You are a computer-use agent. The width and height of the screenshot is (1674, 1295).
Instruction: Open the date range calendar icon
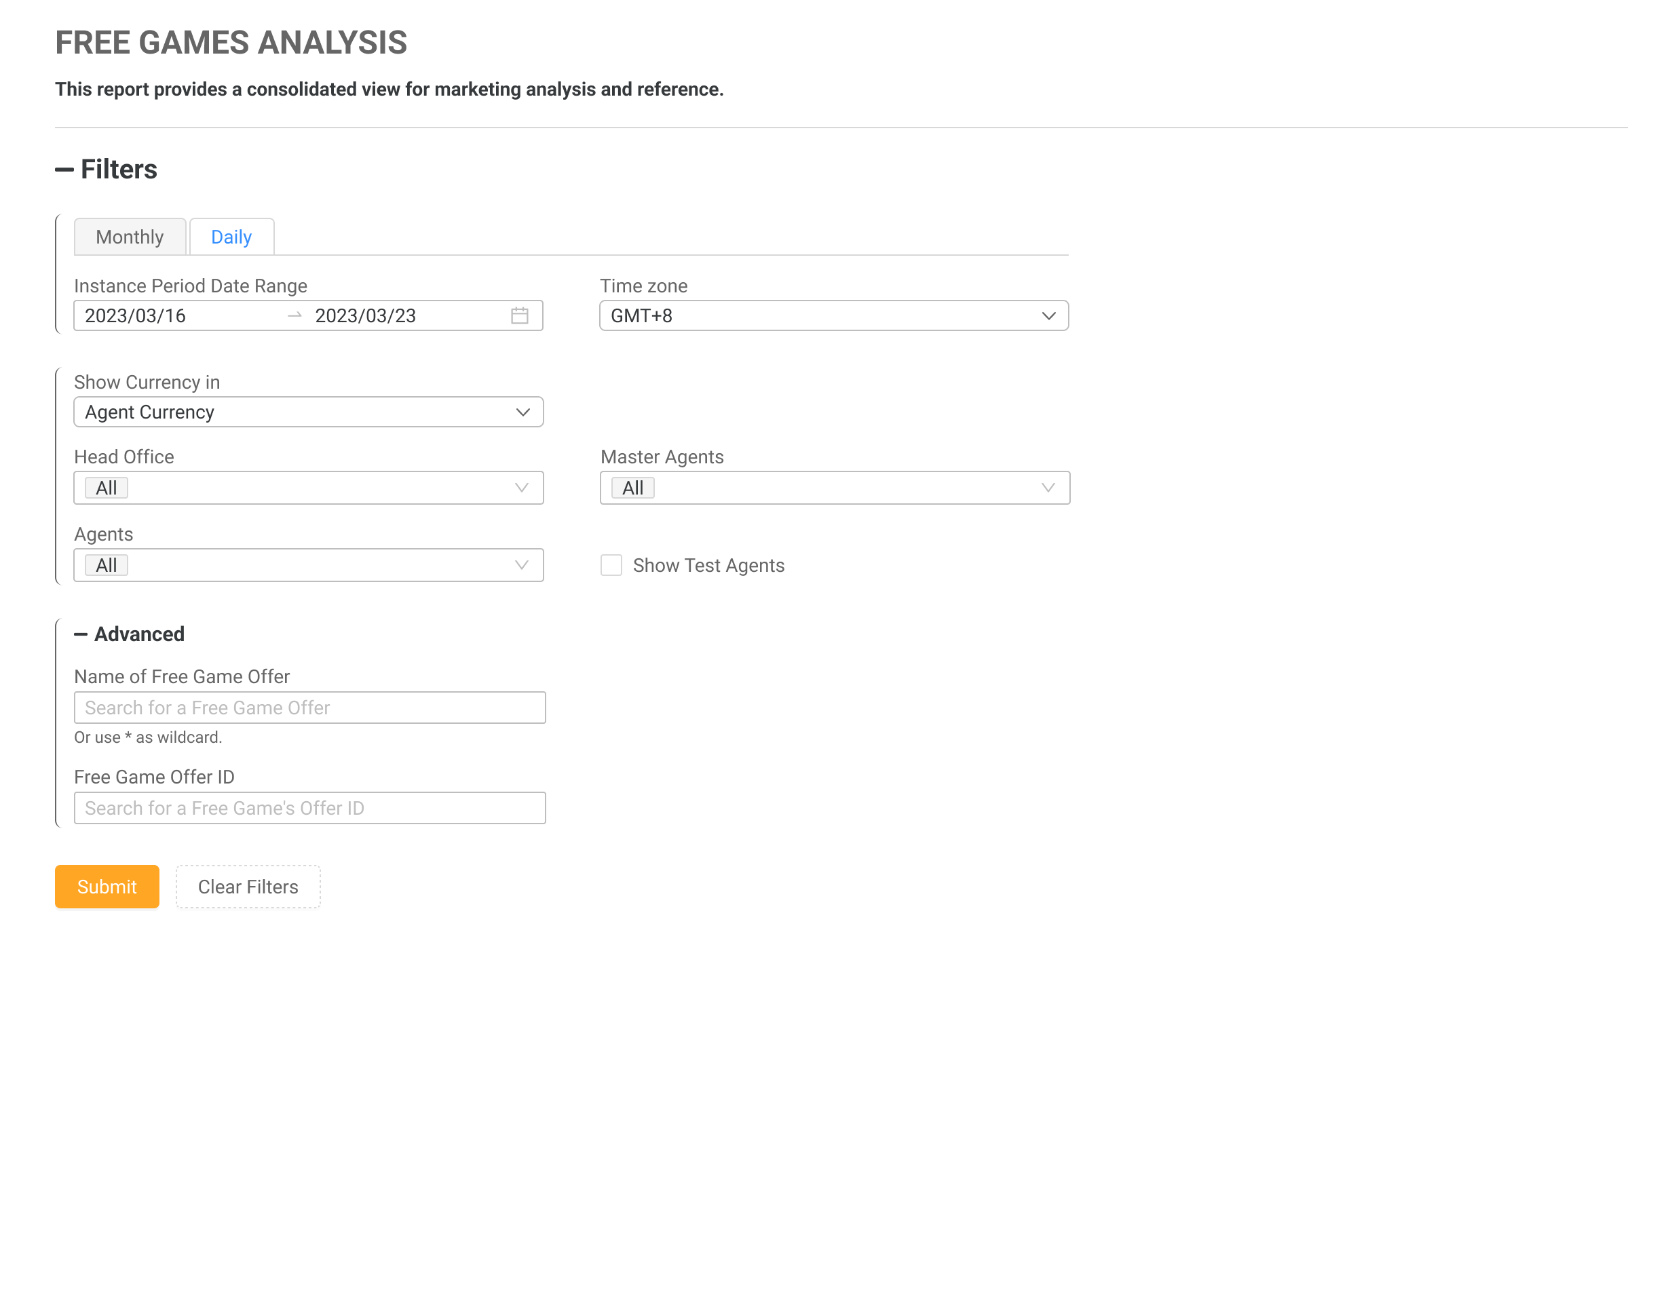[519, 315]
